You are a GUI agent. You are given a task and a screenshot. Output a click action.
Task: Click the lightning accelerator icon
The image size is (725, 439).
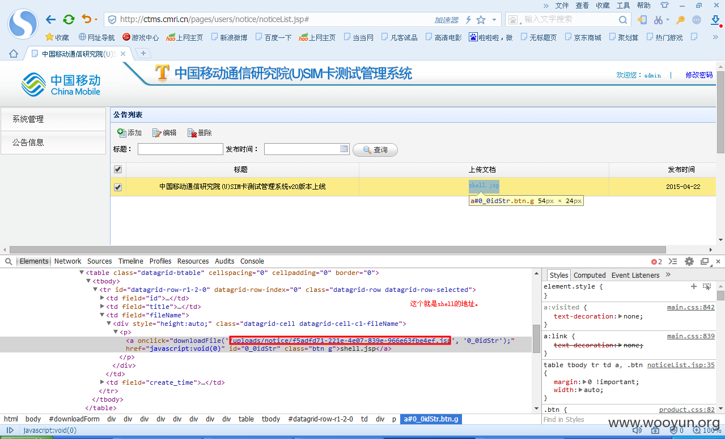[x=468, y=20]
